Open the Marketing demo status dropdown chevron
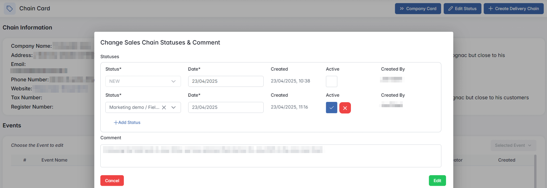Screen dimensions: 547x188 174,108
